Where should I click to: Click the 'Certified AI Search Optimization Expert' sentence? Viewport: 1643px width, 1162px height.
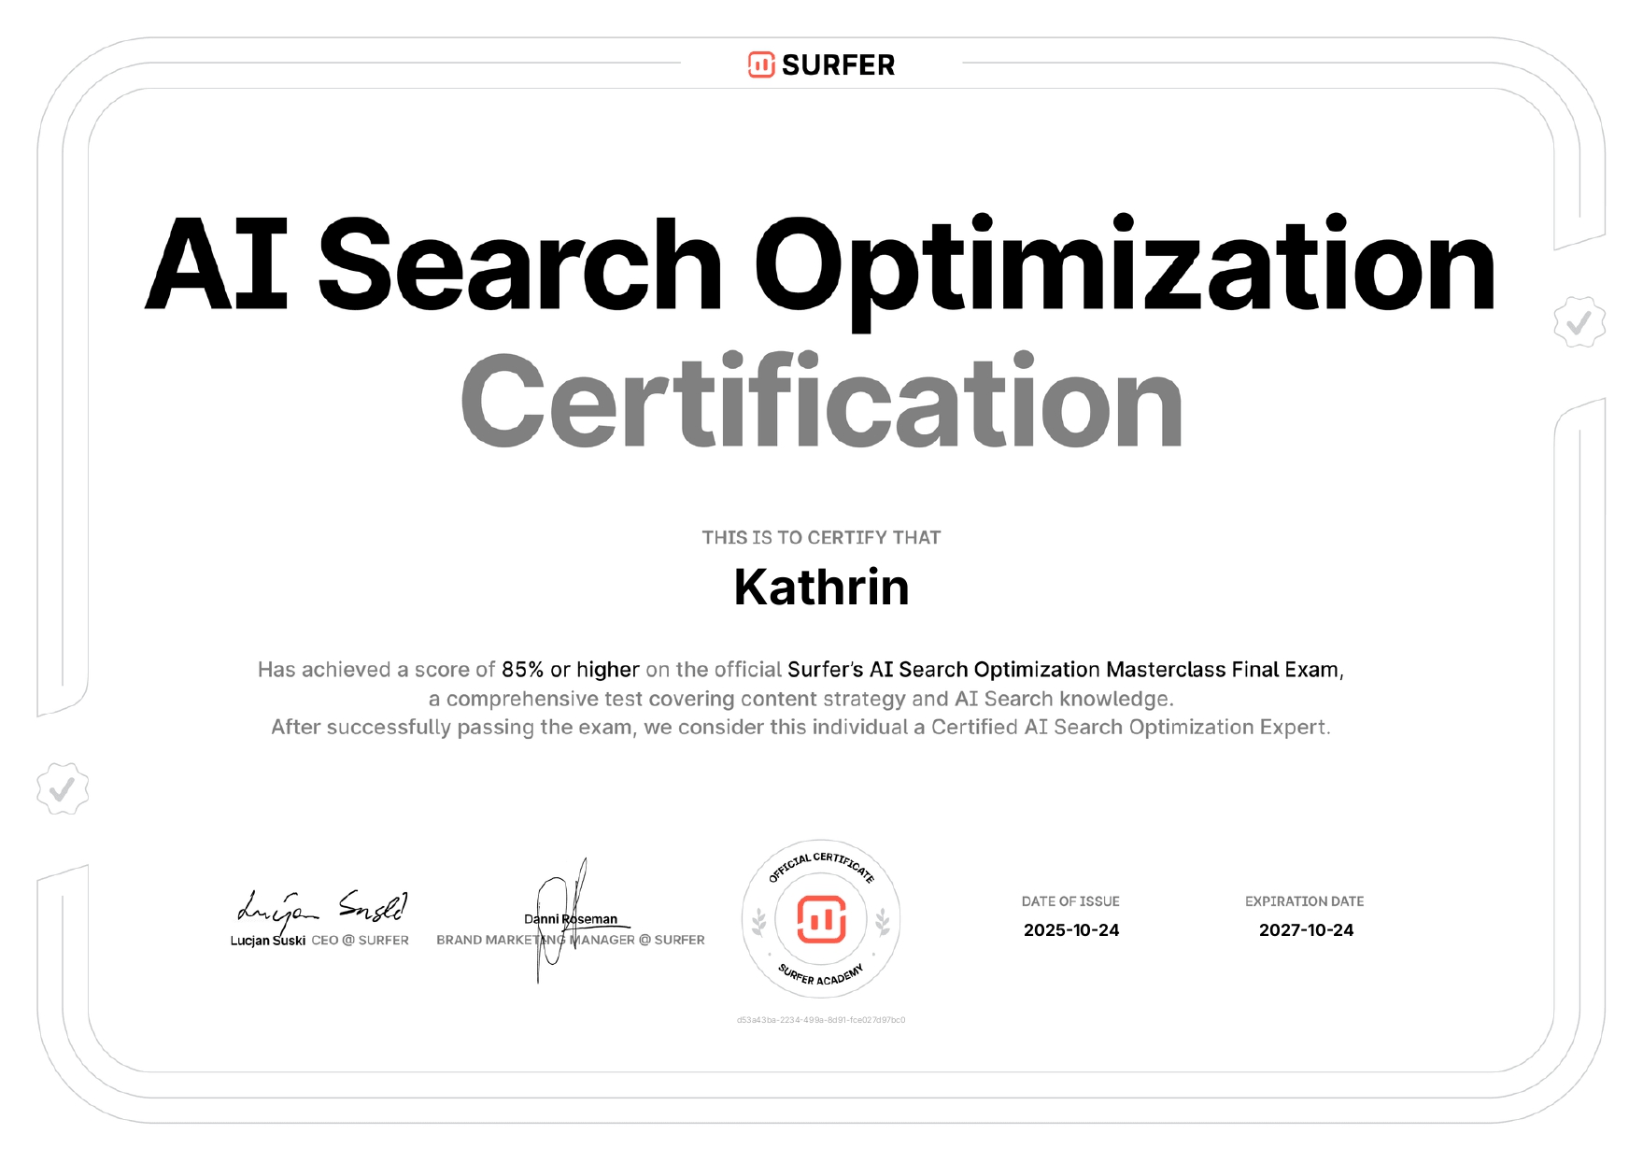pos(800,727)
